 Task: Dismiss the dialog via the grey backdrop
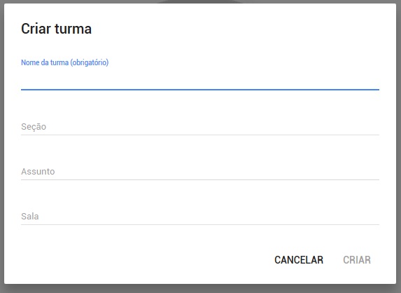point(200,289)
